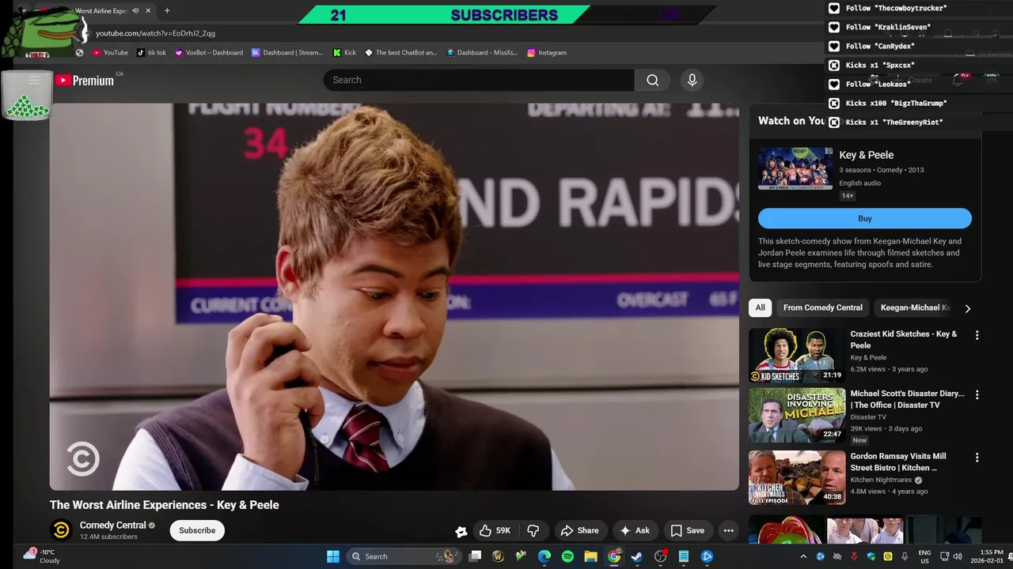
Task: Select the All filter chip
Action: click(760, 307)
